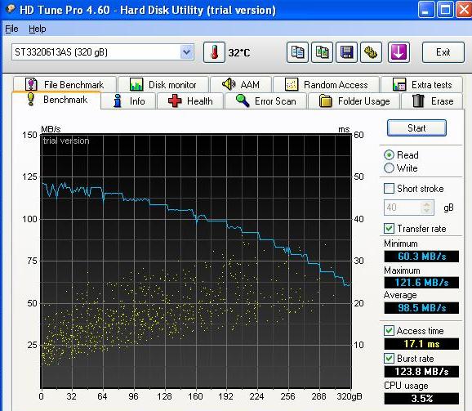This screenshot has height=411, width=472.
Task: Click the short stroke size spinner arrows
Action: tap(427, 208)
